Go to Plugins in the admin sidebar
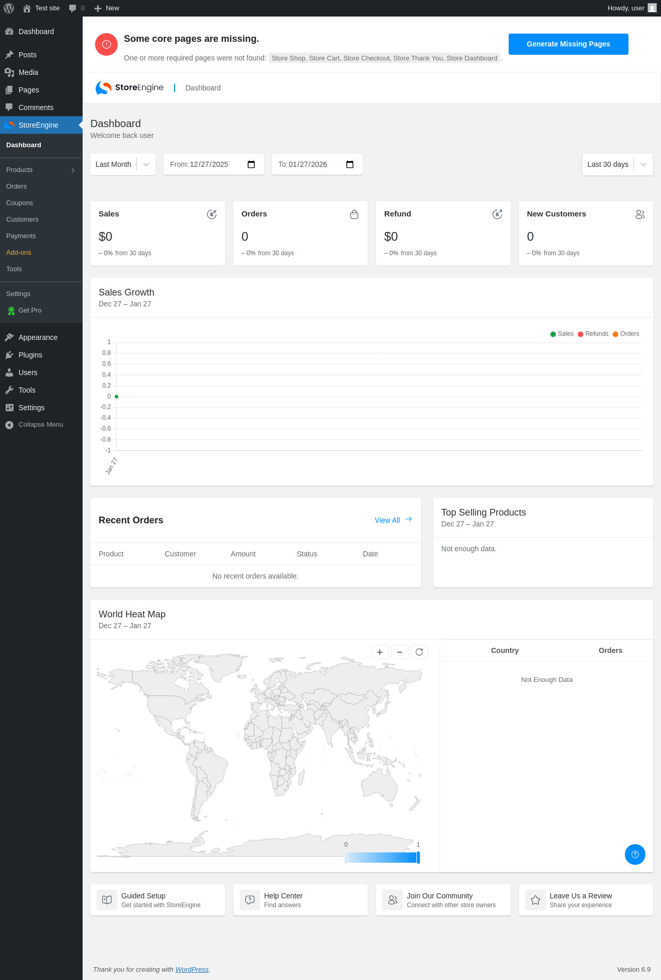The height and width of the screenshot is (980, 661). click(30, 355)
